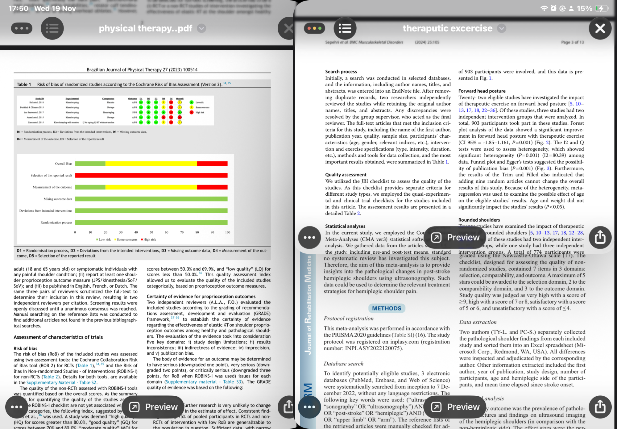
Task: Close the theraputic excercise document
Action: click(x=600, y=28)
